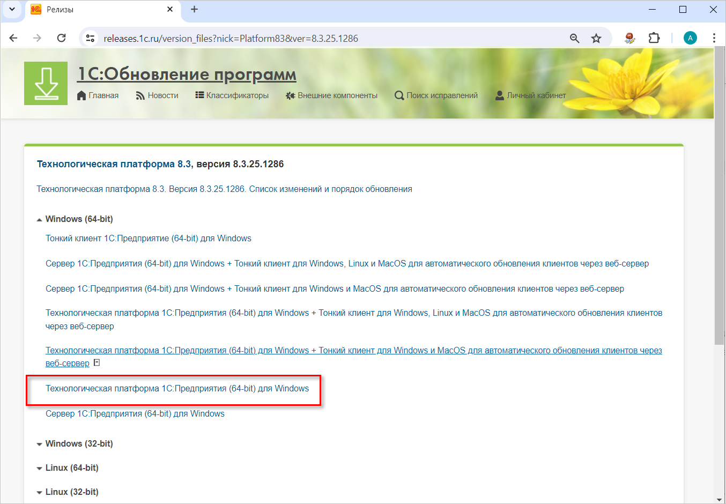The width and height of the screenshot is (726, 504).
Task: Open a new tab with the plus button
Action: coord(194,9)
